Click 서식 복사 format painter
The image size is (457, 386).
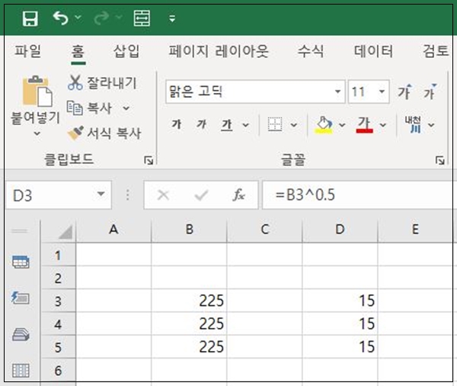click(104, 133)
